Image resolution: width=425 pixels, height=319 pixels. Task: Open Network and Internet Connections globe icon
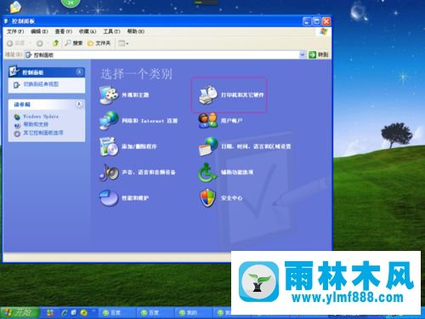point(109,121)
